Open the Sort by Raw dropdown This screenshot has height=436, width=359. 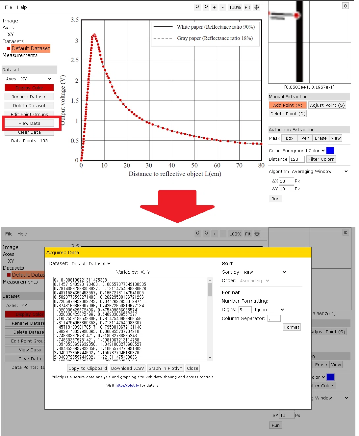tap(265, 272)
